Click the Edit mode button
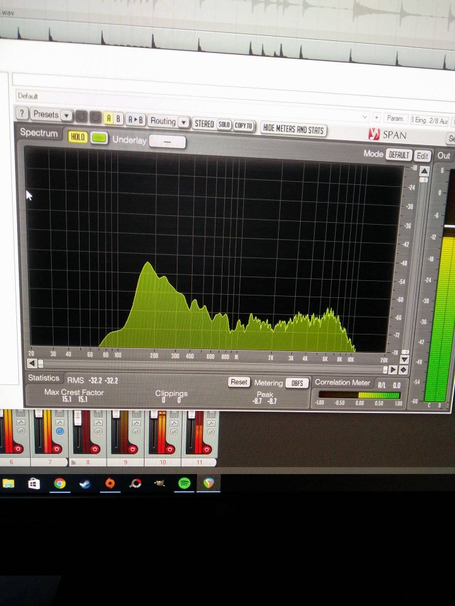This screenshot has height=606, width=455. click(423, 156)
